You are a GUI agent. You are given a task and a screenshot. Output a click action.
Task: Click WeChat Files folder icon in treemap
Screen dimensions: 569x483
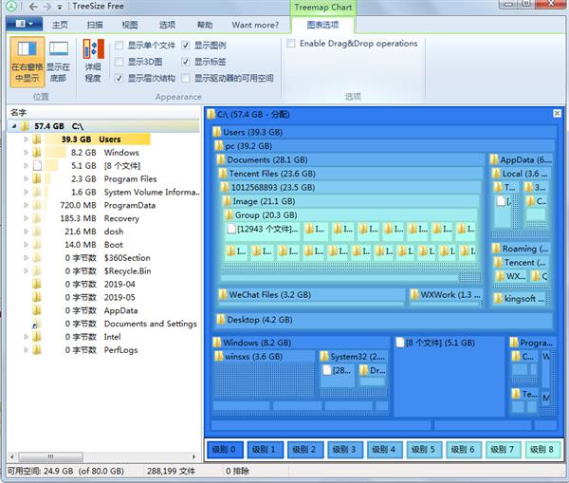[x=223, y=294]
